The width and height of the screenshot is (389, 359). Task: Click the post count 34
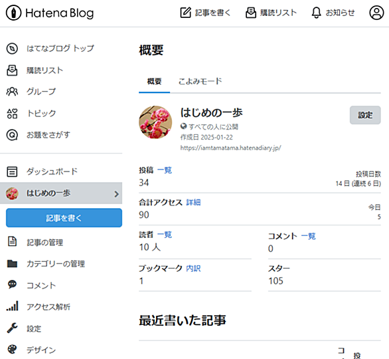(143, 183)
